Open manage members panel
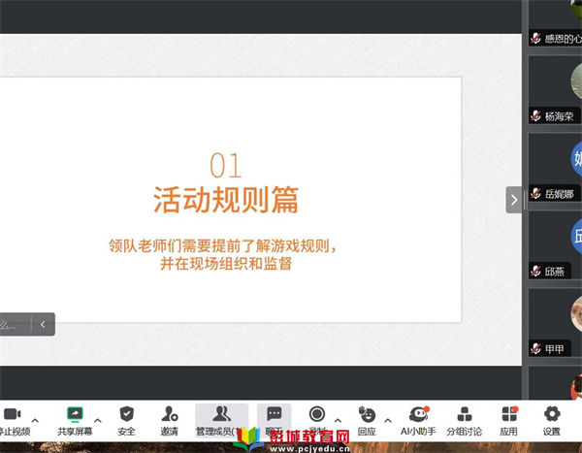Screen dimensions: 582x453 (221, 421)
